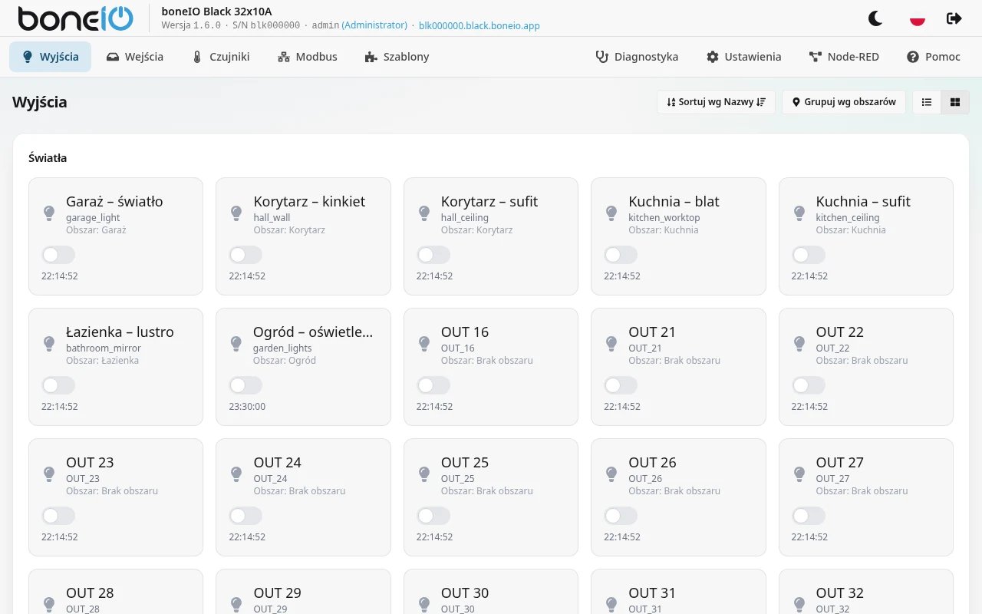Click the bulb icon on OUT 16 card
The width and height of the screenshot is (982, 614).
(x=424, y=343)
